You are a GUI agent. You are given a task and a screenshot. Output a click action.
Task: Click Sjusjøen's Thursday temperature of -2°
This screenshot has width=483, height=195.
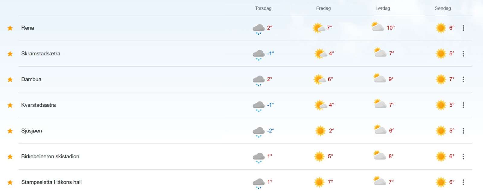pyautogui.click(x=270, y=131)
